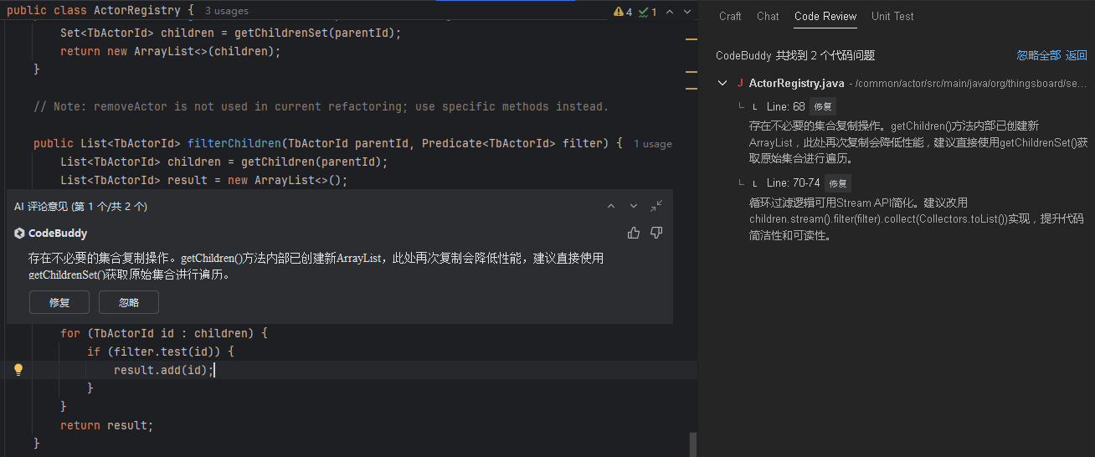Click 忽略 button in the AI comment popup
This screenshot has width=1095, height=457.
click(129, 302)
